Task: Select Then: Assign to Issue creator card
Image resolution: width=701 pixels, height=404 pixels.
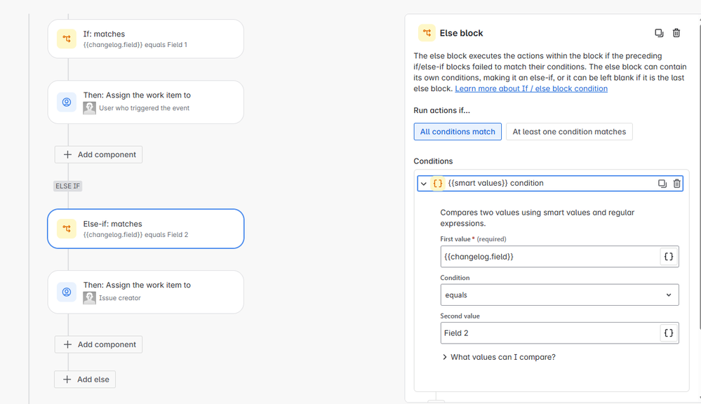Action: (x=146, y=292)
